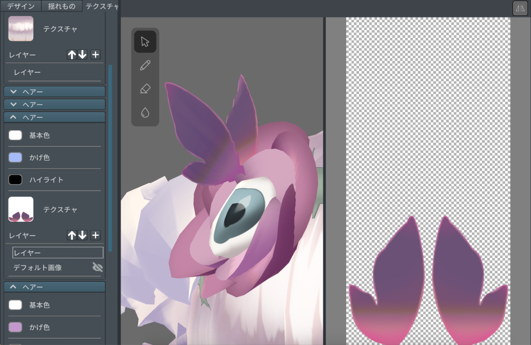Open the light blue かげ色 swatch
The height and width of the screenshot is (345, 531).
coord(15,157)
